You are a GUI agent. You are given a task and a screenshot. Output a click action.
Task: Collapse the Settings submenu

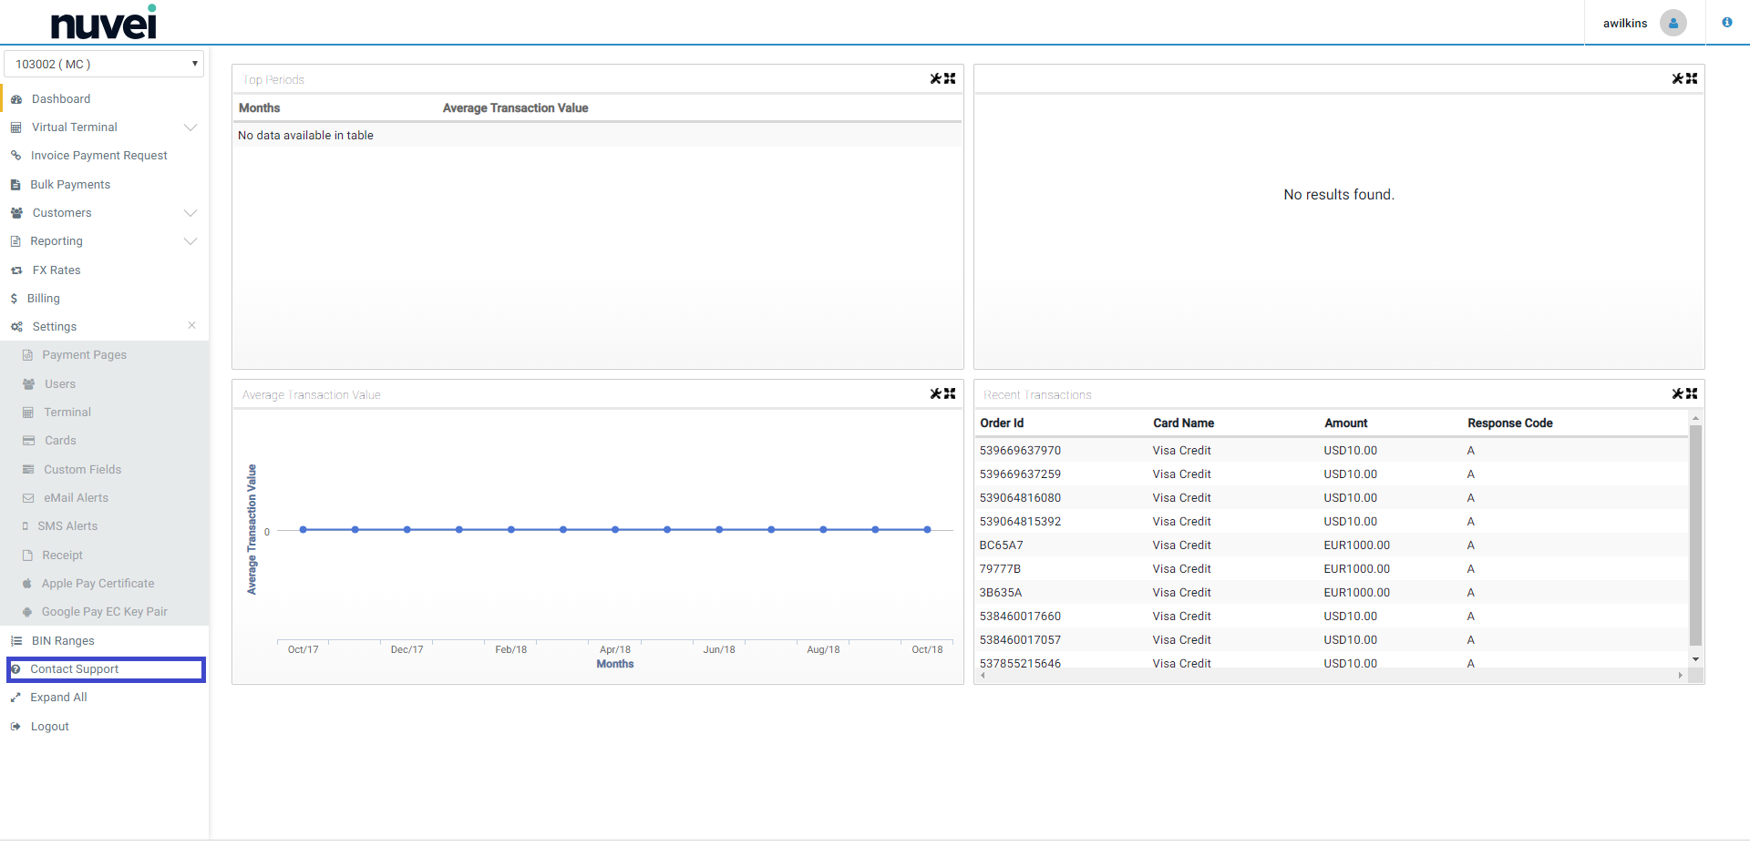pyautogui.click(x=191, y=326)
